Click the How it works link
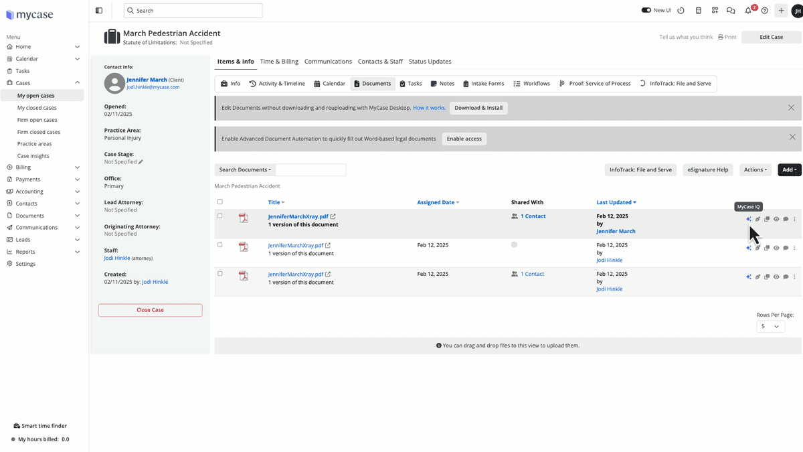The image size is (803, 452). [x=429, y=108]
